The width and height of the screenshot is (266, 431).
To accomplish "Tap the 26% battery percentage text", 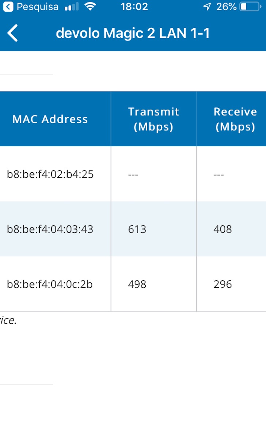I will click(227, 7).
